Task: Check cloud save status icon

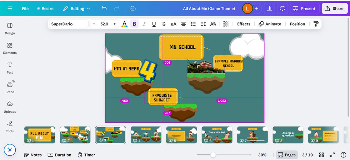Action: click(x=133, y=9)
